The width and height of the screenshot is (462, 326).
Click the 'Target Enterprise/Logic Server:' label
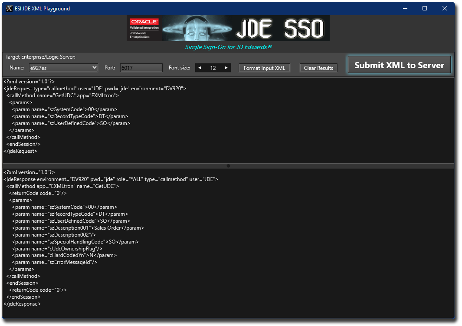(x=40, y=57)
